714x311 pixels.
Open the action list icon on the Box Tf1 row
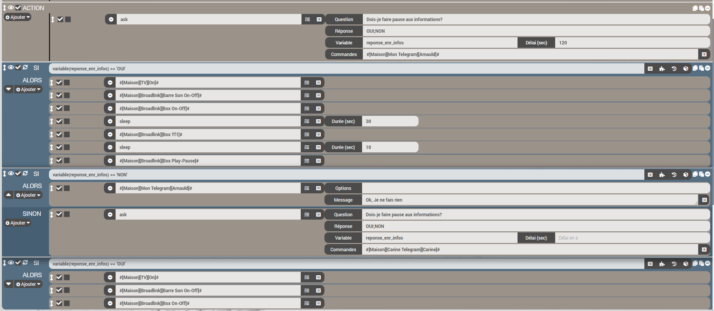coord(307,134)
